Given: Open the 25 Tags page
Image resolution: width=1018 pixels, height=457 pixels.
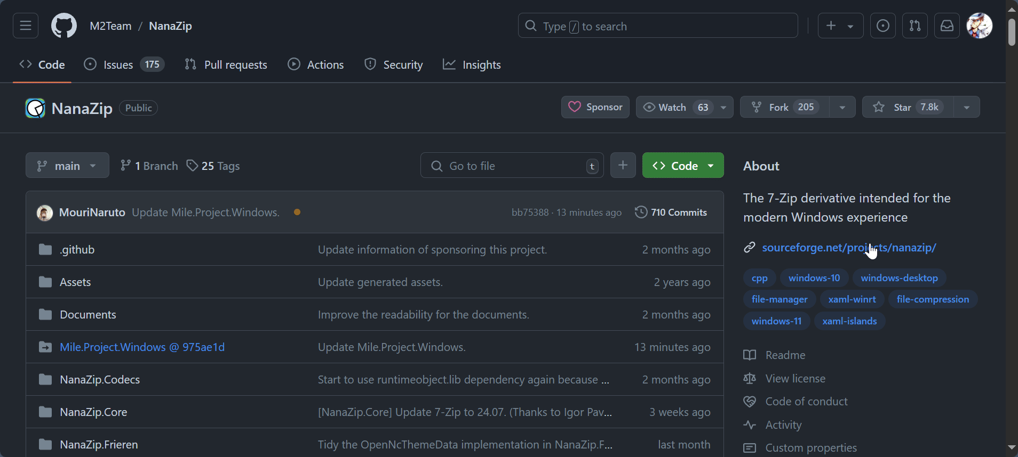Looking at the screenshot, I should [213, 166].
